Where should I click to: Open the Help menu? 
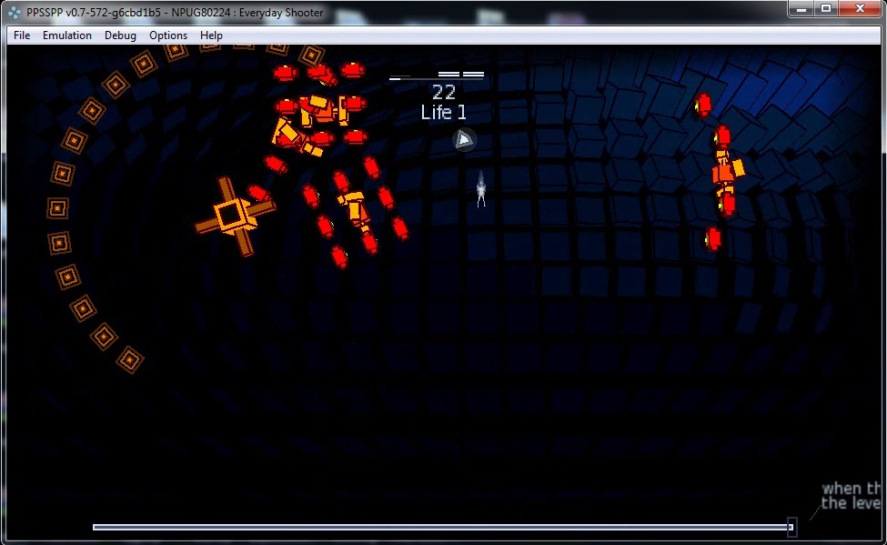coord(211,35)
